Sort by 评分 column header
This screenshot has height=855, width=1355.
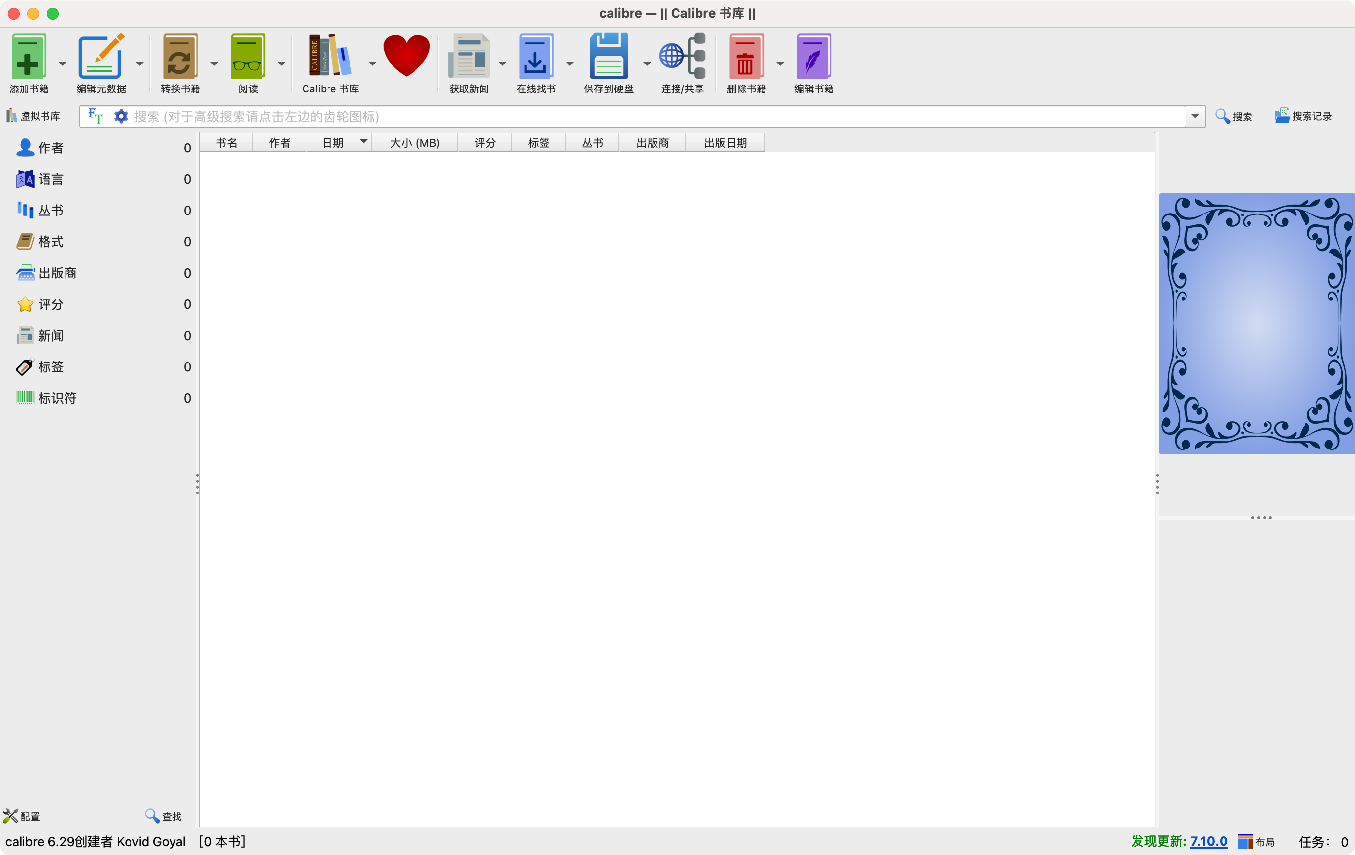pos(484,143)
